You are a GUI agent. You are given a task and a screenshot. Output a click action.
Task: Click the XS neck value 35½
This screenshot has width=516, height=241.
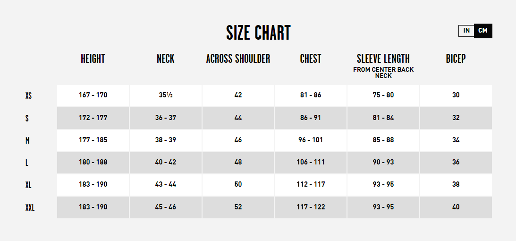[166, 95]
